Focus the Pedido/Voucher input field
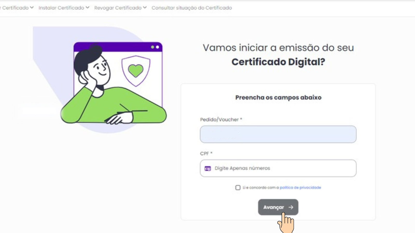This screenshot has width=415, height=233. [x=278, y=134]
